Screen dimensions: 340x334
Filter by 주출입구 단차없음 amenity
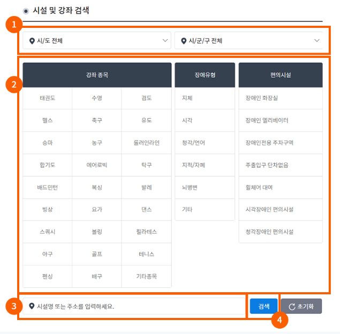pos(281,165)
